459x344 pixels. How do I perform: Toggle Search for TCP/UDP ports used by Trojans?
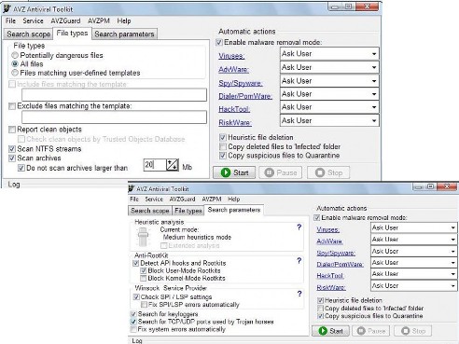(x=133, y=322)
